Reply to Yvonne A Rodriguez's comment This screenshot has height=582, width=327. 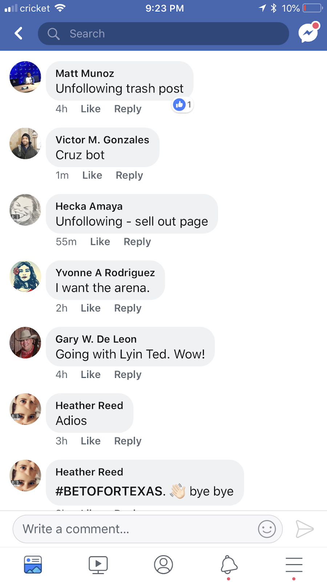128,308
